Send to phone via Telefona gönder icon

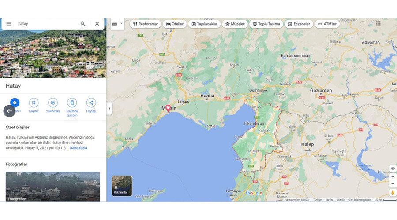pos(72,103)
